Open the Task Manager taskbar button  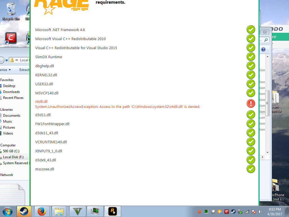coord(95,211)
